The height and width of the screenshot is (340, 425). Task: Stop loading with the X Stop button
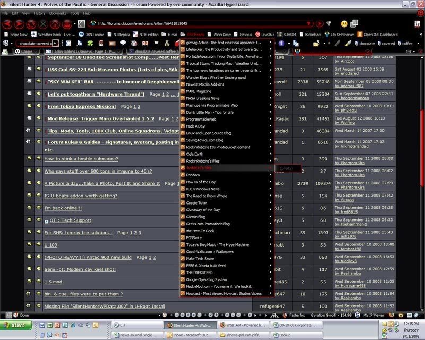[43, 24]
